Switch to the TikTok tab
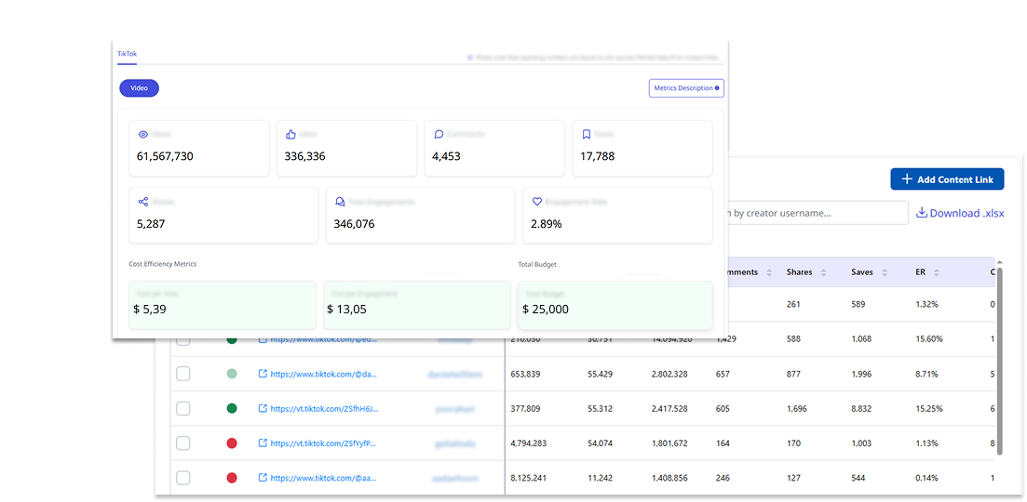The width and height of the screenshot is (1027, 502). pos(127,54)
